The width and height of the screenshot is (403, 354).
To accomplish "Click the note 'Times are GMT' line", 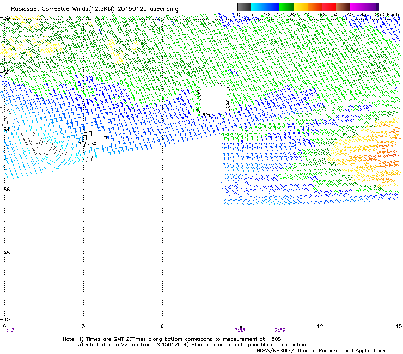I will (x=172, y=339).
